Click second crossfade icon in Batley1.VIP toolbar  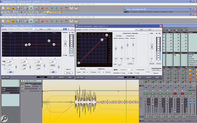pyautogui.click(x=36, y=21)
